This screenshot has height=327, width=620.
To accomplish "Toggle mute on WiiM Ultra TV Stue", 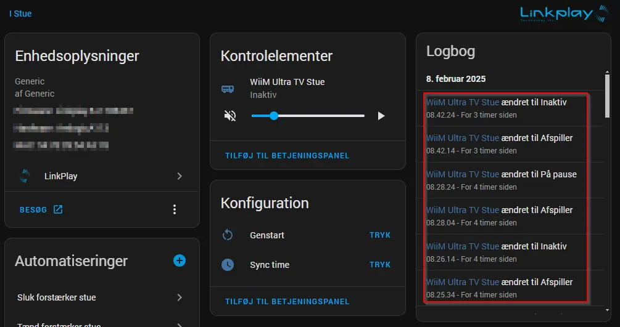I will coord(230,116).
